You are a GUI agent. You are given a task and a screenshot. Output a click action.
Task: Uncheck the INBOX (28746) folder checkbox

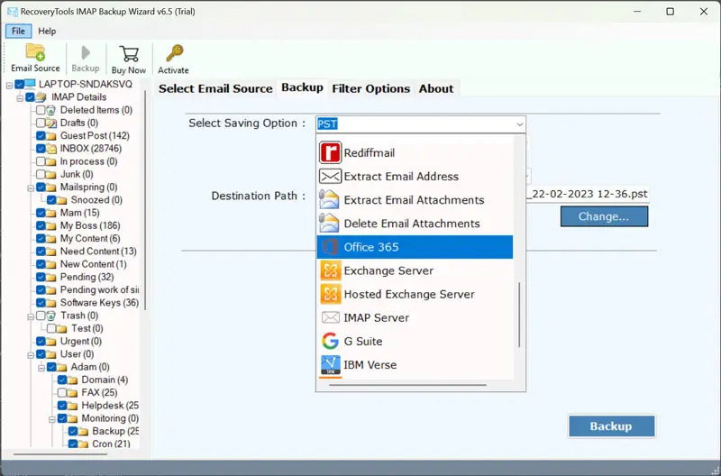[x=41, y=149]
